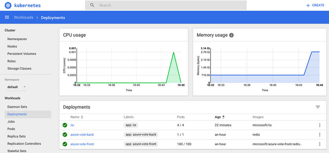Open actions menu for azure-vote-front
The height and width of the screenshot is (153, 329).
pos(320,144)
